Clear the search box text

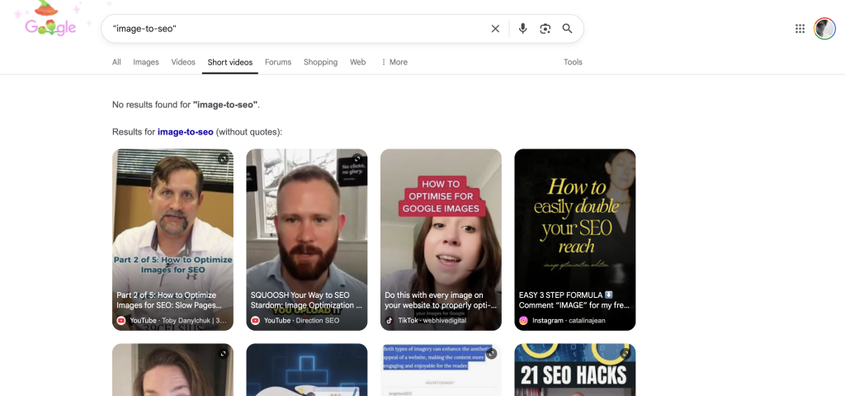pos(495,29)
